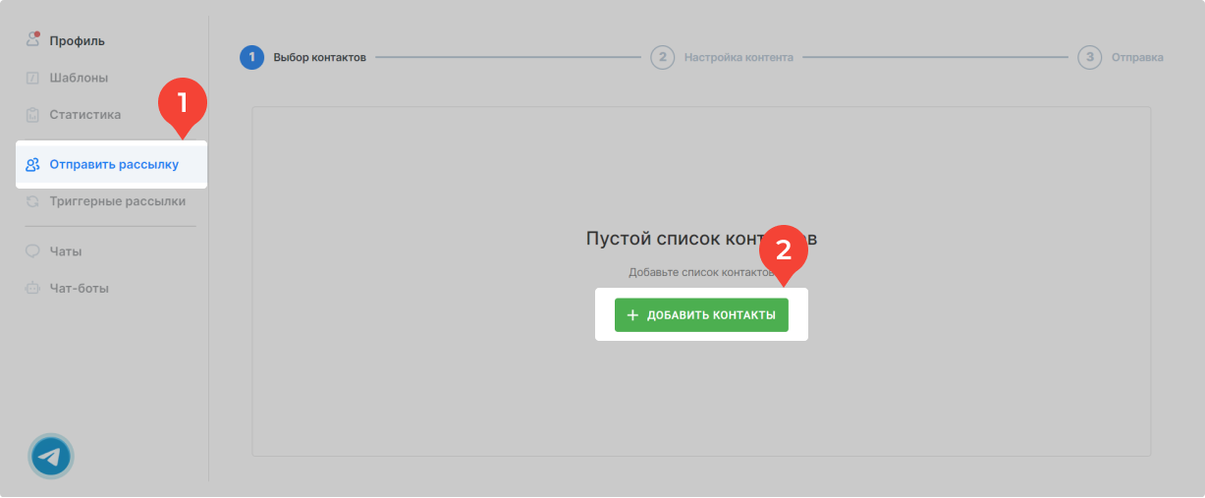
Task: Switch to the Чаты section
Action: pos(66,251)
